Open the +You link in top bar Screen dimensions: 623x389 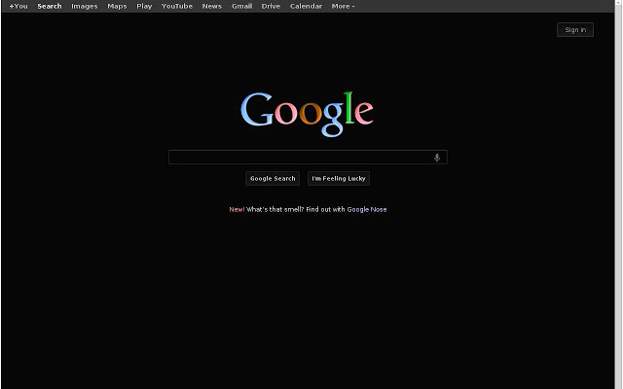coord(18,6)
